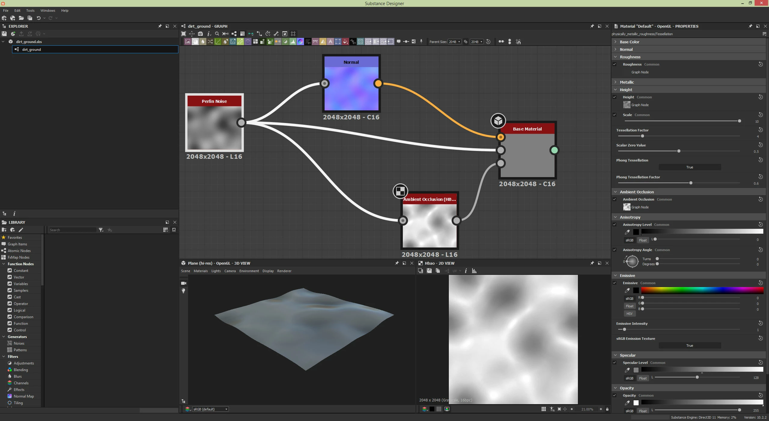Image resolution: width=769 pixels, height=421 pixels.
Task: Click the 3D view lights bulb icon
Action: click(184, 291)
